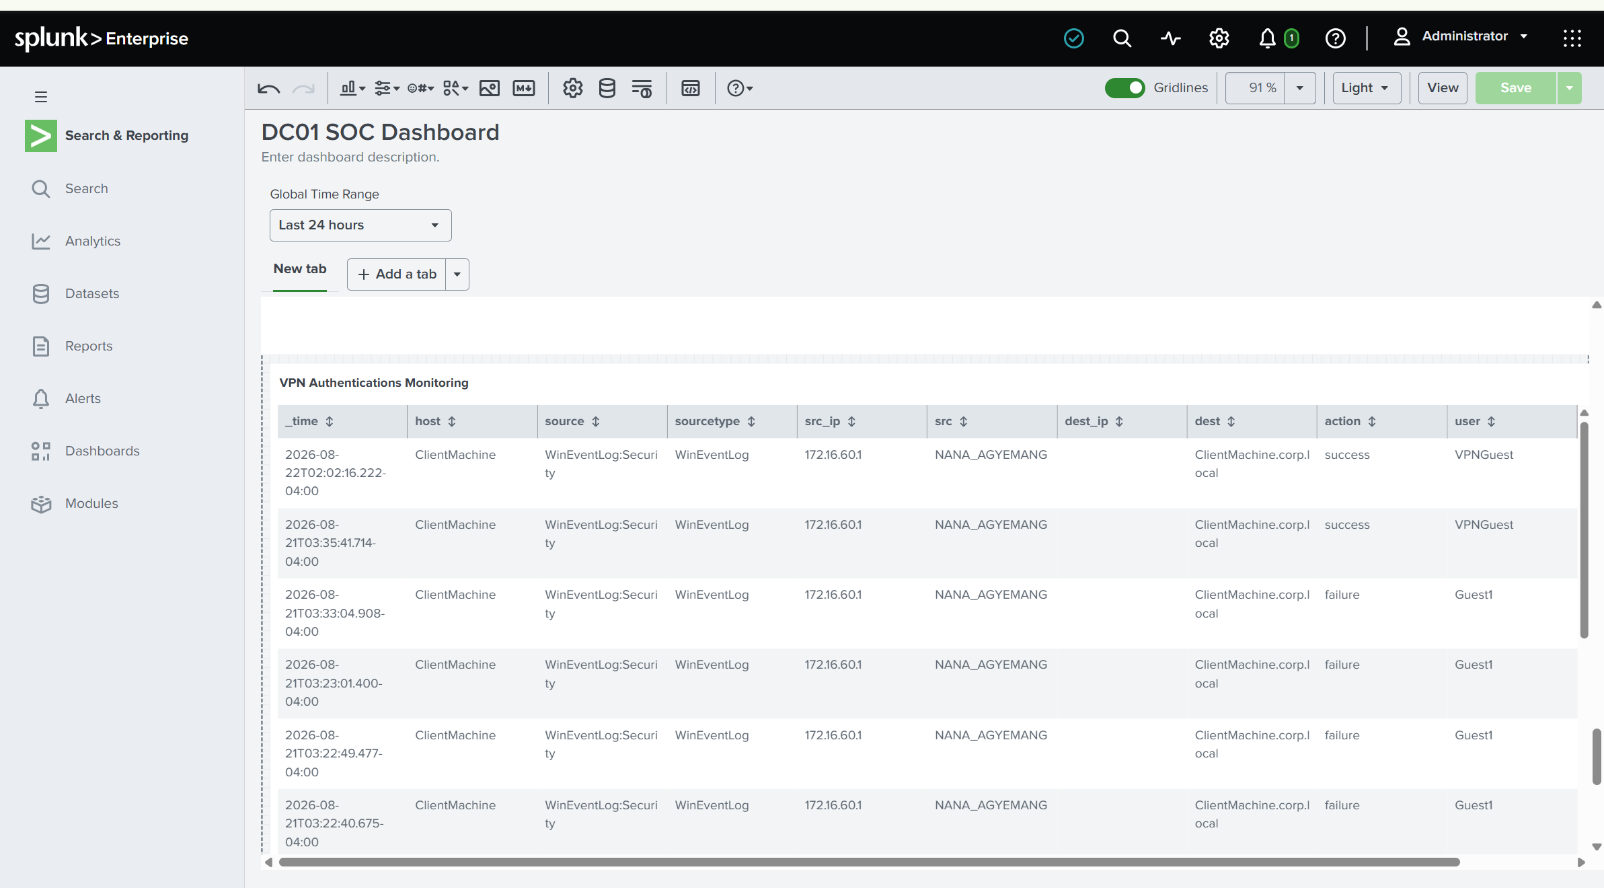The width and height of the screenshot is (1604, 888).
Task: Click the canvas scroll-down arrow
Action: point(1597,847)
